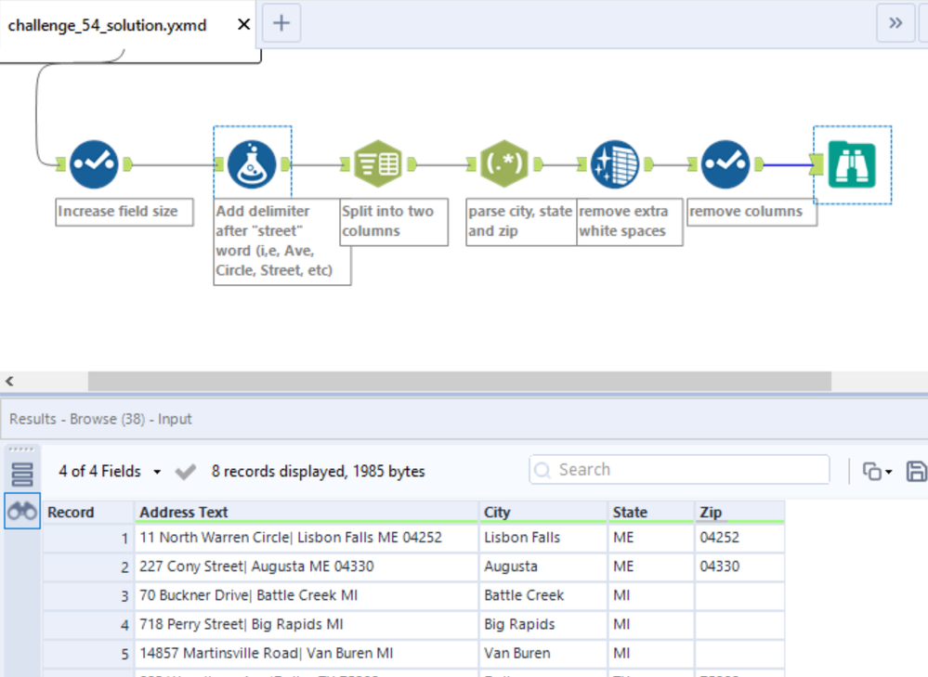Screen dimensions: 928x677
Task: Select the 'Increase field size' Select tool
Action: [x=94, y=164]
